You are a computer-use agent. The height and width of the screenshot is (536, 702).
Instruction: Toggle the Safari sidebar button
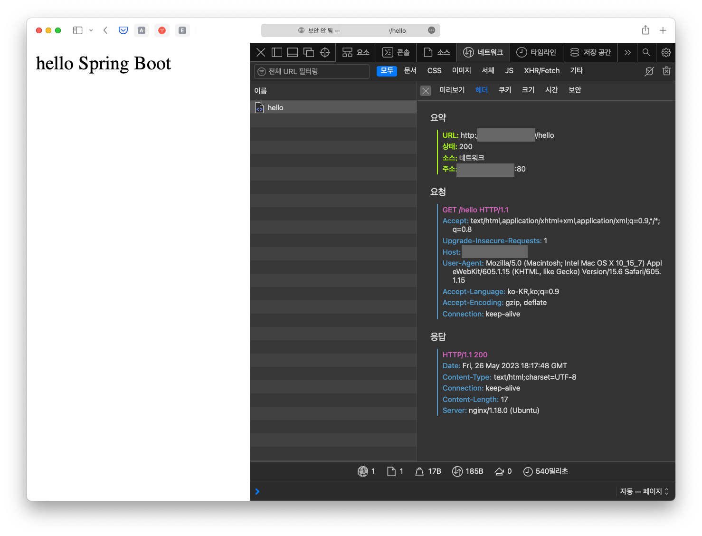click(x=78, y=30)
